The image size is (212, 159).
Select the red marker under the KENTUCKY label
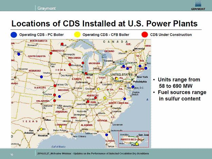pos(95,98)
